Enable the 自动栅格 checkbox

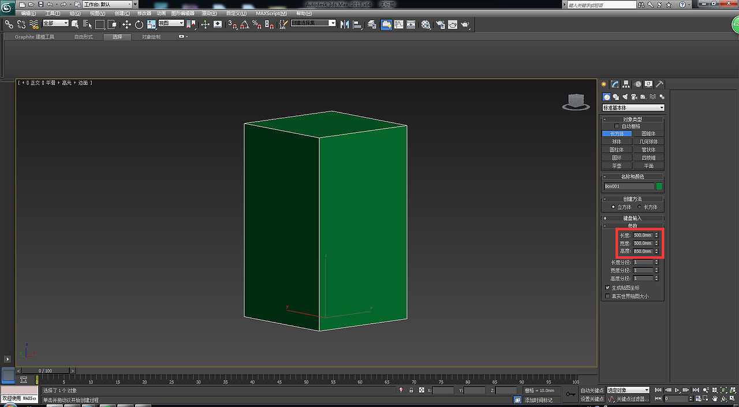(x=617, y=126)
